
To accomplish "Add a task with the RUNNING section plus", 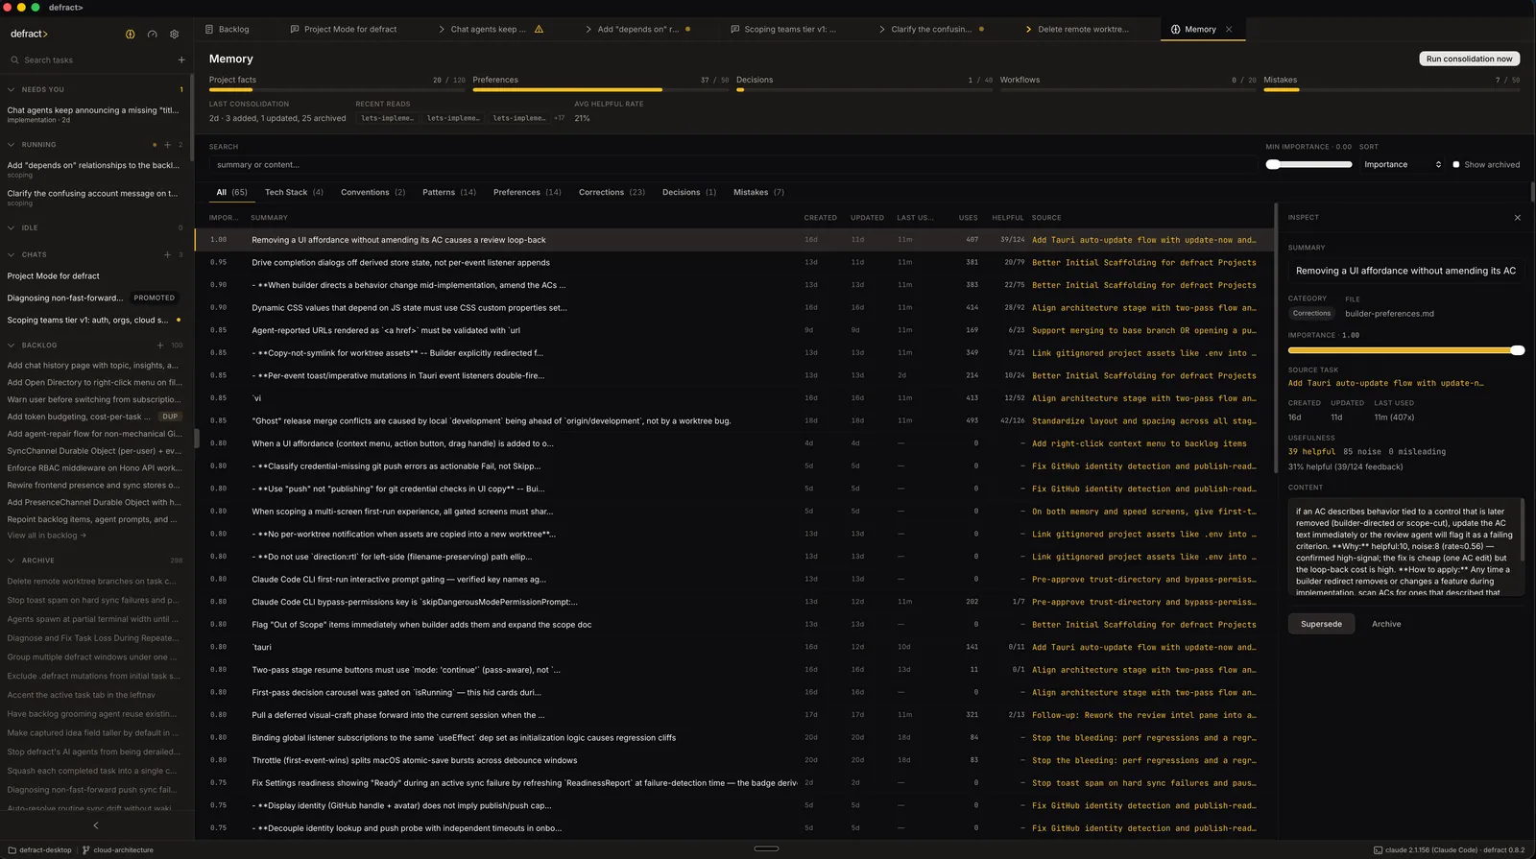I will 167,145.
